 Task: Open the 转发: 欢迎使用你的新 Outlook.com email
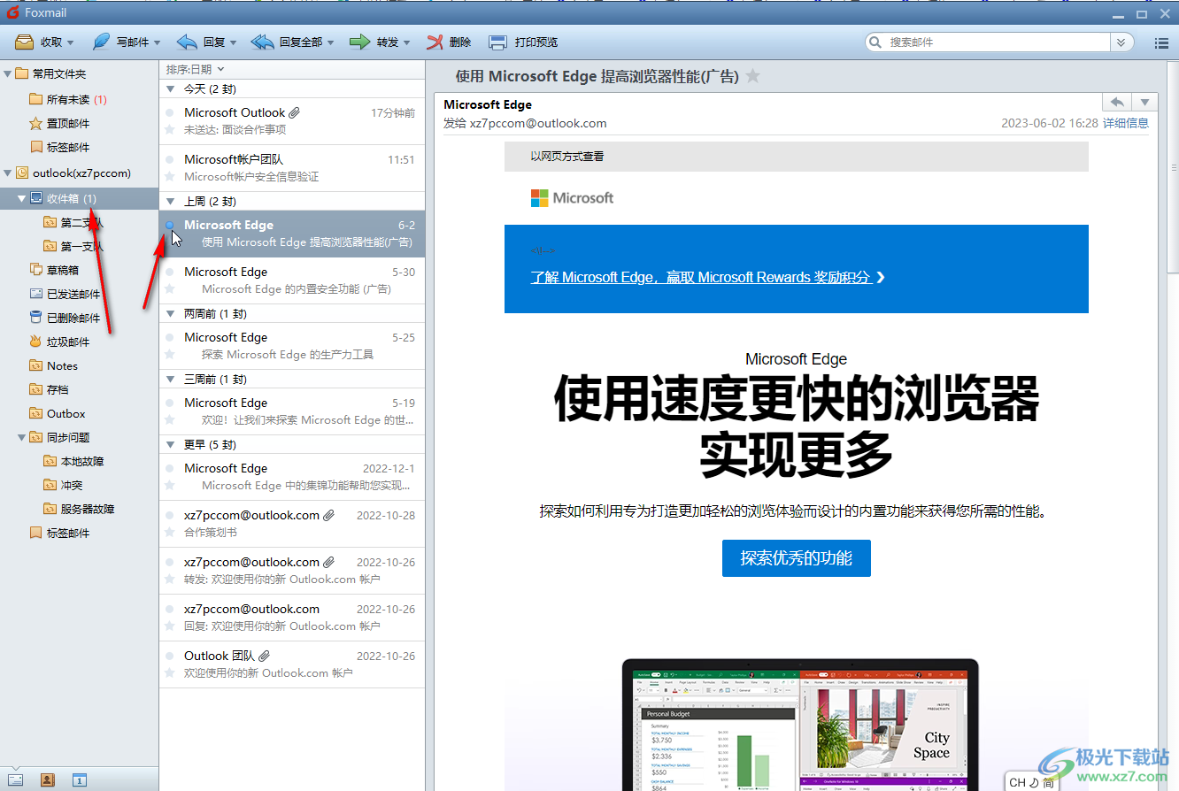pos(292,571)
